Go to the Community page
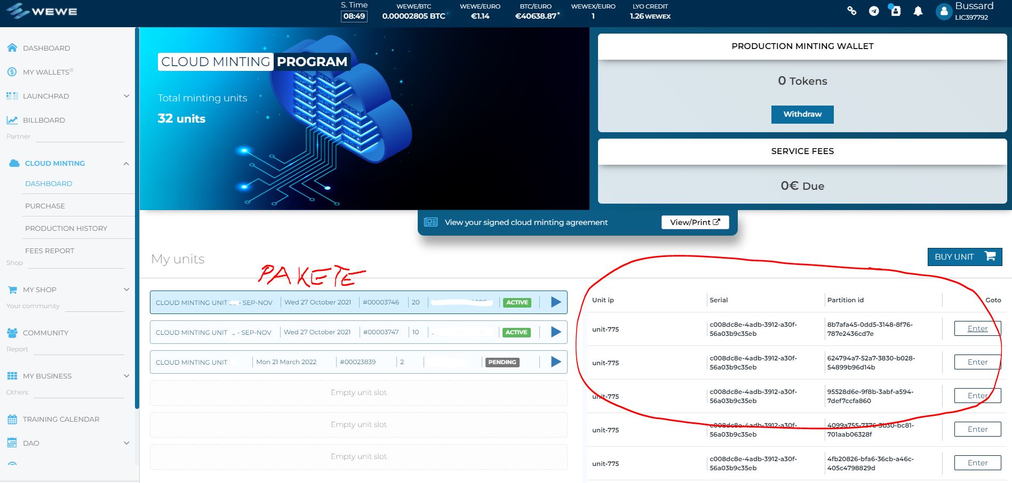 45,333
